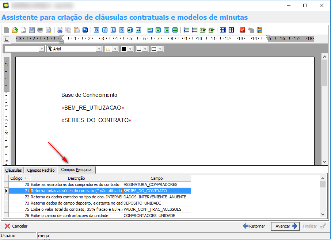This screenshot has height=240, width=331.
Task: Click the Print icon in toolbar
Action: click(40, 30)
